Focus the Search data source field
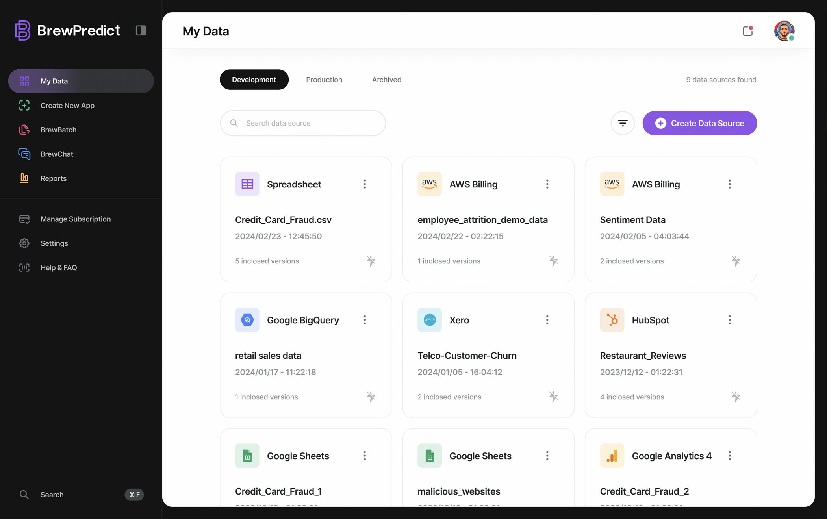Viewport: 827px width, 519px height. [303, 123]
